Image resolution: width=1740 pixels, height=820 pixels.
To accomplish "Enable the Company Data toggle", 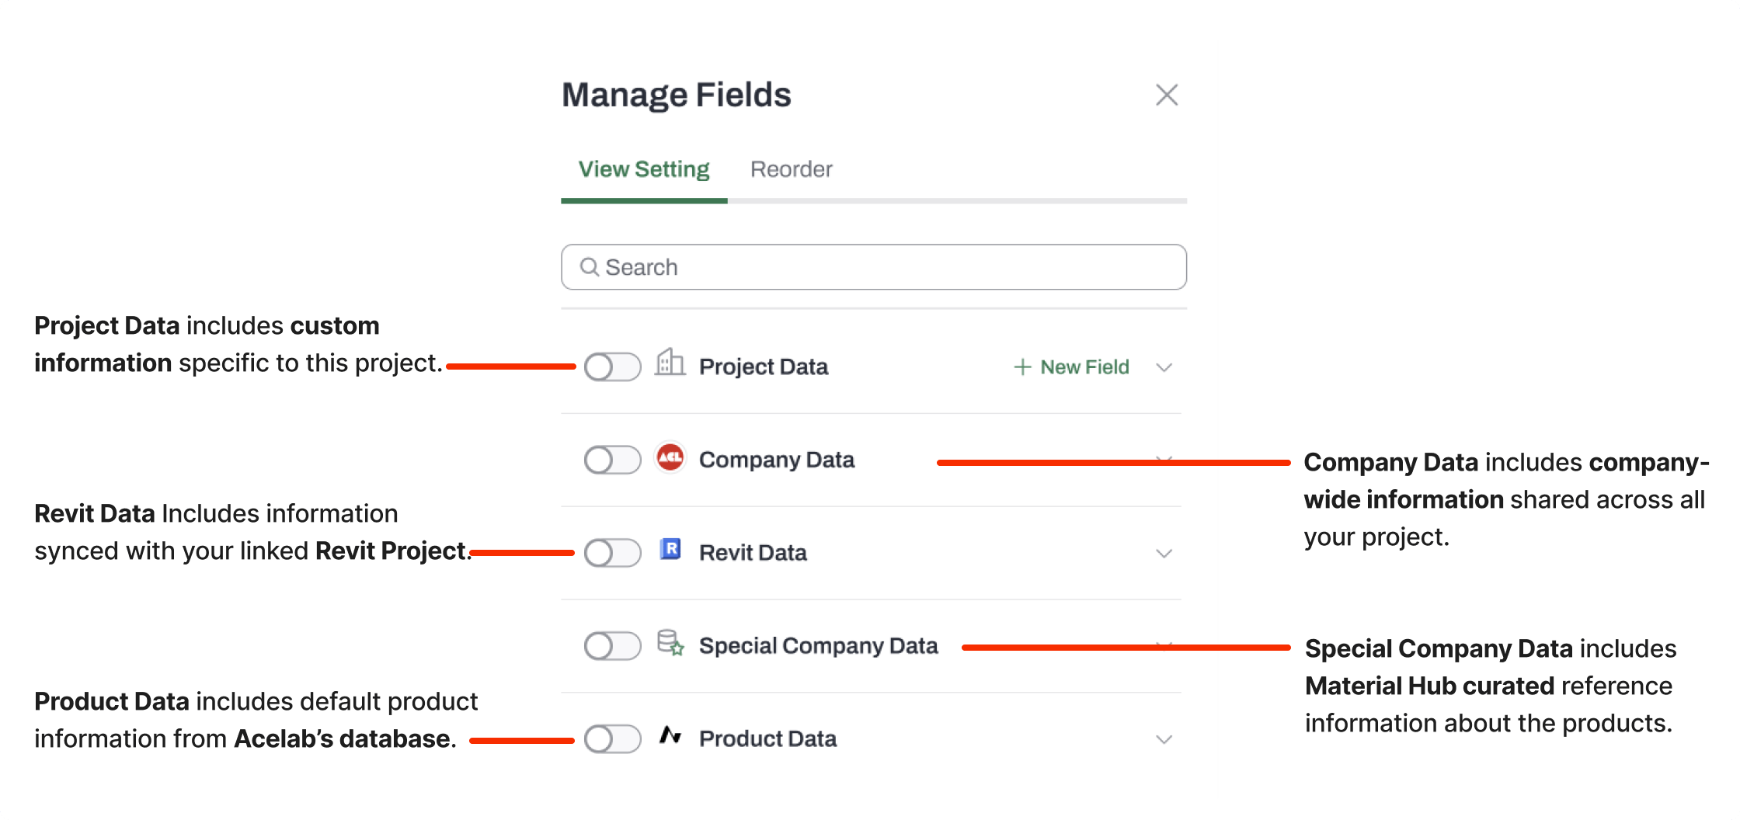I will click(613, 460).
